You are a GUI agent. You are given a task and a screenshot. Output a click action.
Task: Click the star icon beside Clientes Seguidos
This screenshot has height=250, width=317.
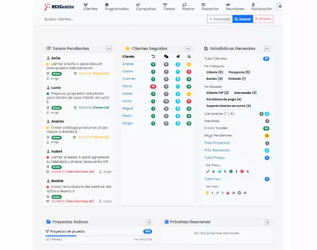coord(127,48)
